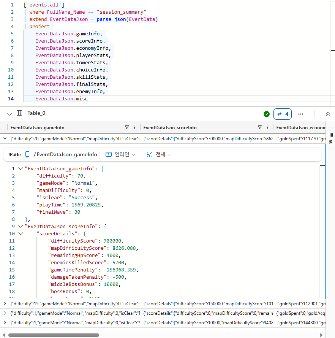Open column menu for EventDataJson_scoreInfo
Screen dimensions: 335x338
[x=267, y=128]
